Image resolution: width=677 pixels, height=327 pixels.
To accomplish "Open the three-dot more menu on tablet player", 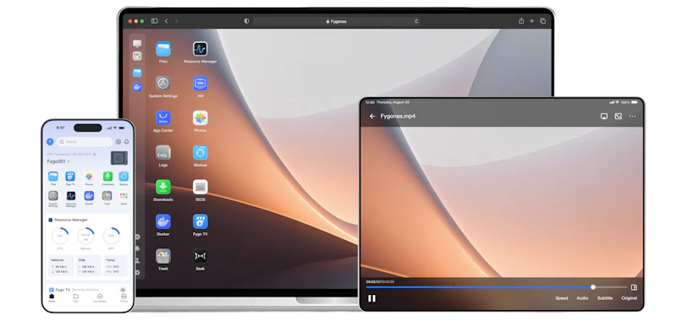I will coord(632,117).
